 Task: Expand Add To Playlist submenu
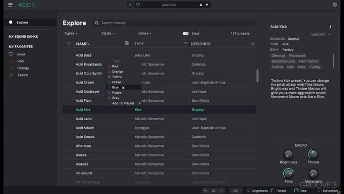(x=124, y=103)
